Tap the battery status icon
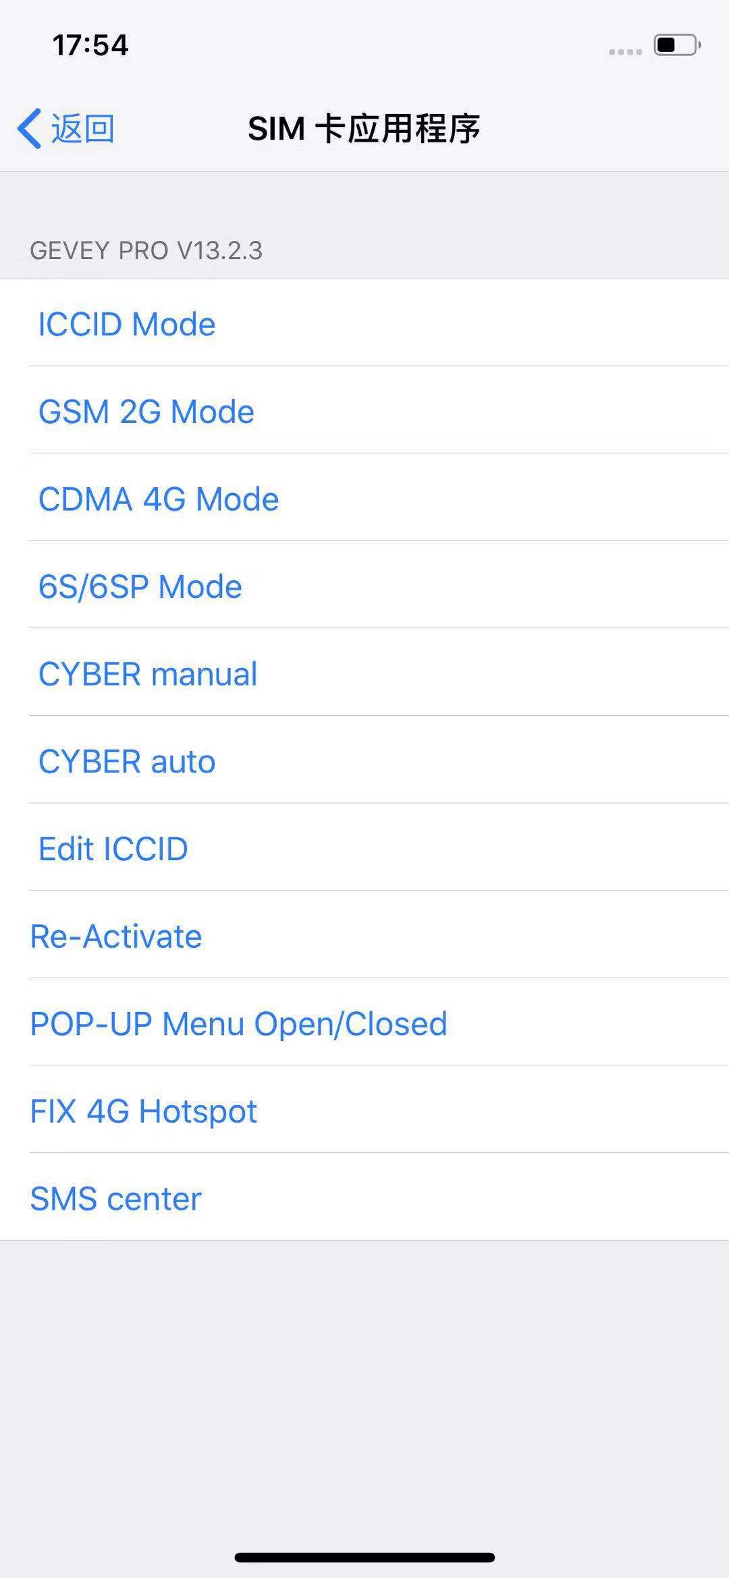Image resolution: width=729 pixels, height=1578 pixels. click(676, 46)
